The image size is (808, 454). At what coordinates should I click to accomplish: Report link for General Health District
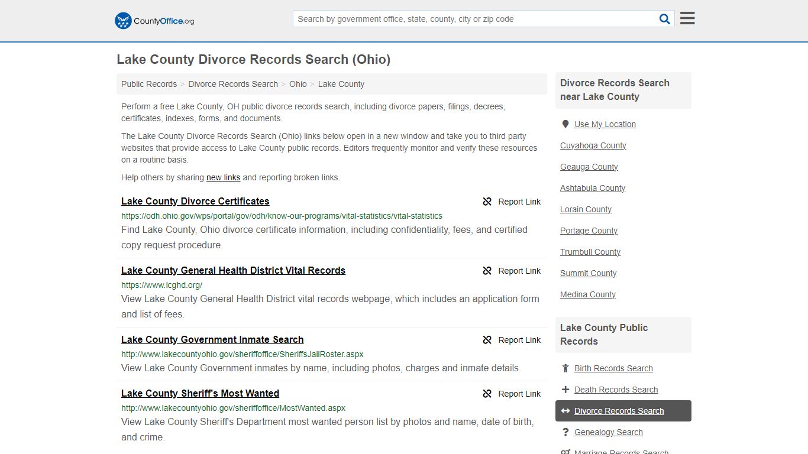[519, 271]
